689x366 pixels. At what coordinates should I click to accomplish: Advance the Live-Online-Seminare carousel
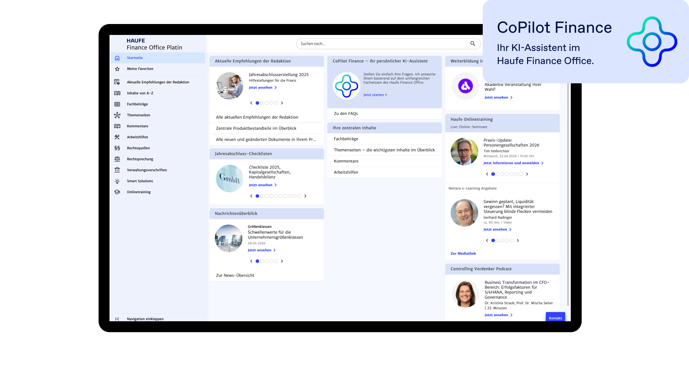[527, 174]
